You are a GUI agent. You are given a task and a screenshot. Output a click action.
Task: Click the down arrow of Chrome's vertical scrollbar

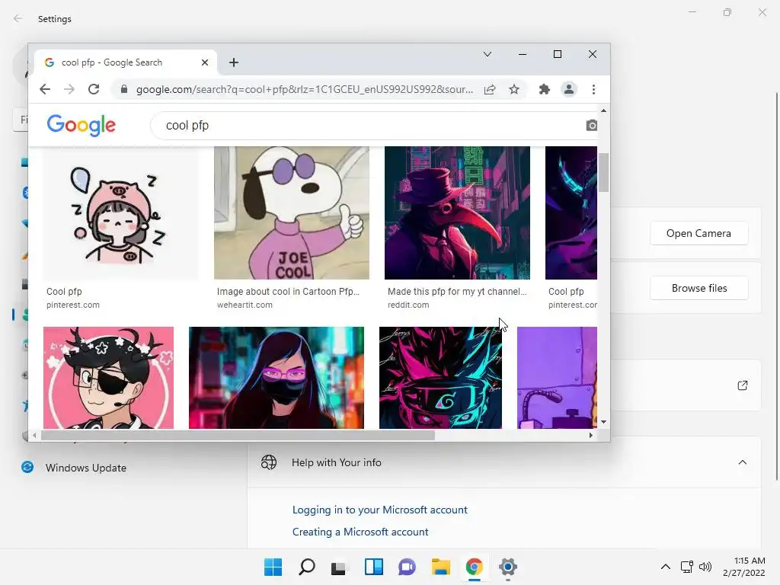603,422
